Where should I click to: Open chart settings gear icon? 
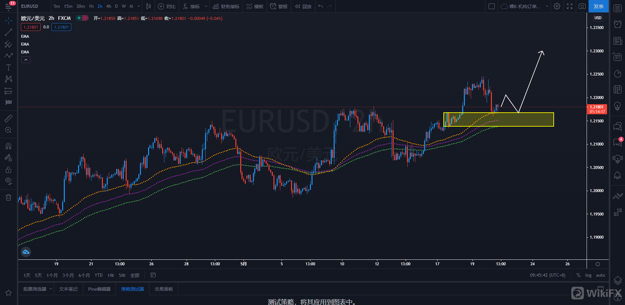(x=557, y=6)
